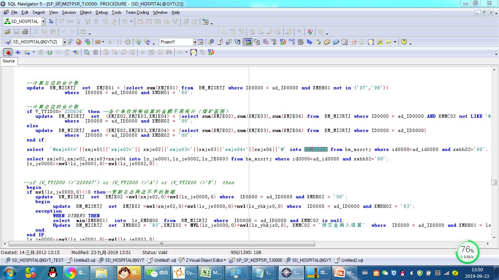499x280 pixels.
Task: Switch to SD_HOSPITAL@GYT_TEST window button
Action: [x=34, y=260]
